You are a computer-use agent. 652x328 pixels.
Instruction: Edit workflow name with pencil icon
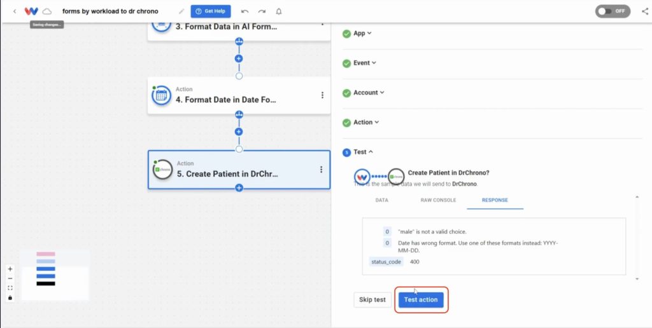click(181, 11)
